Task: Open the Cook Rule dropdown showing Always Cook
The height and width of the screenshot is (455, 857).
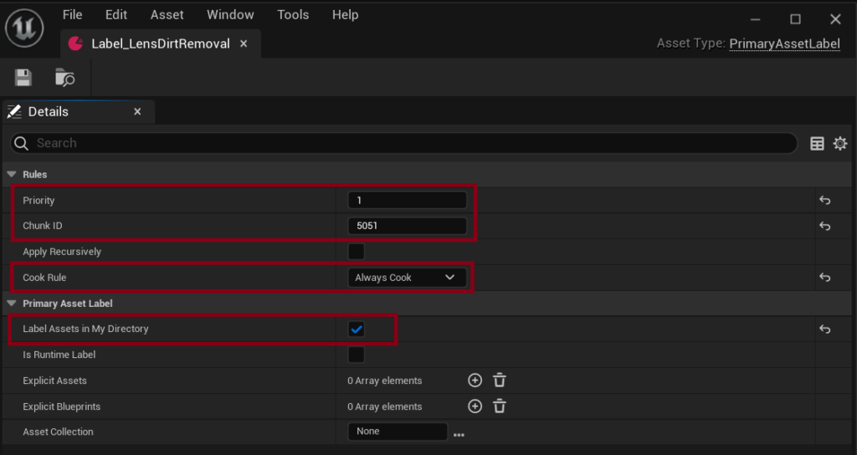Action: coord(408,278)
